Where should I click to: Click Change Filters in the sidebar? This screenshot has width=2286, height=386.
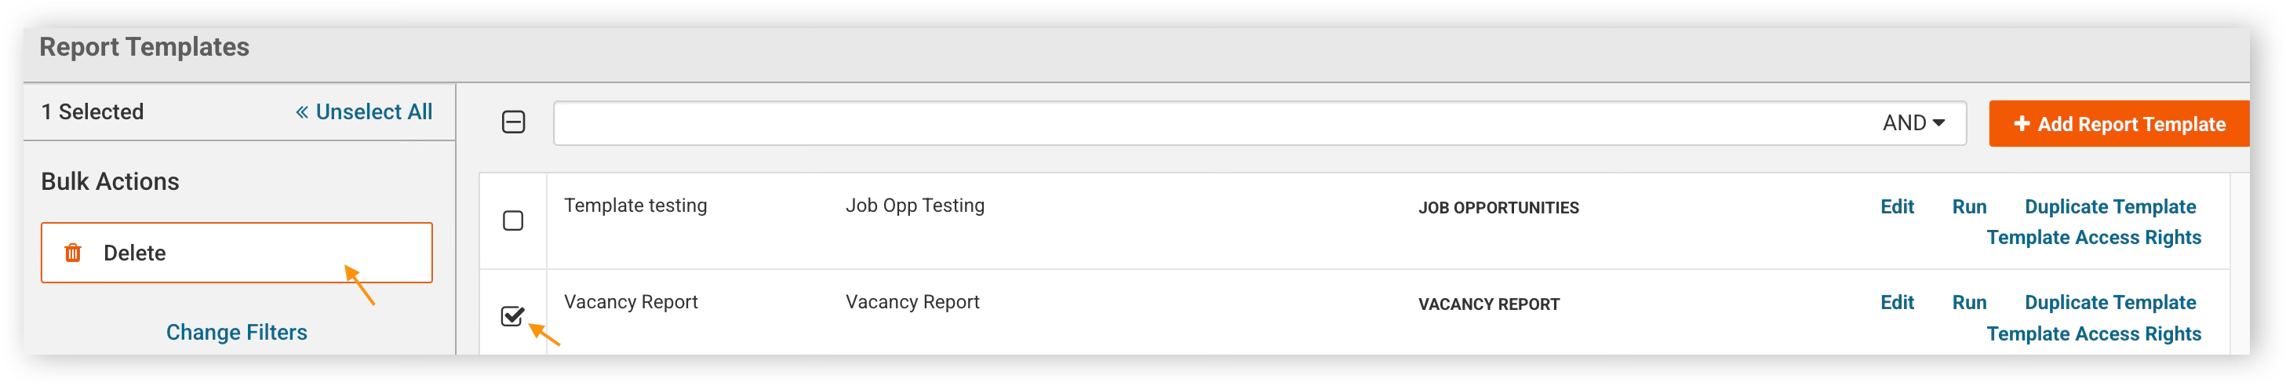pyautogui.click(x=236, y=332)
